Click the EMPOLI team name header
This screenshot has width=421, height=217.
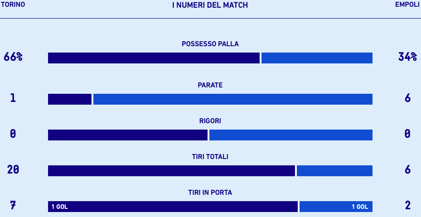tap(407, 5)
